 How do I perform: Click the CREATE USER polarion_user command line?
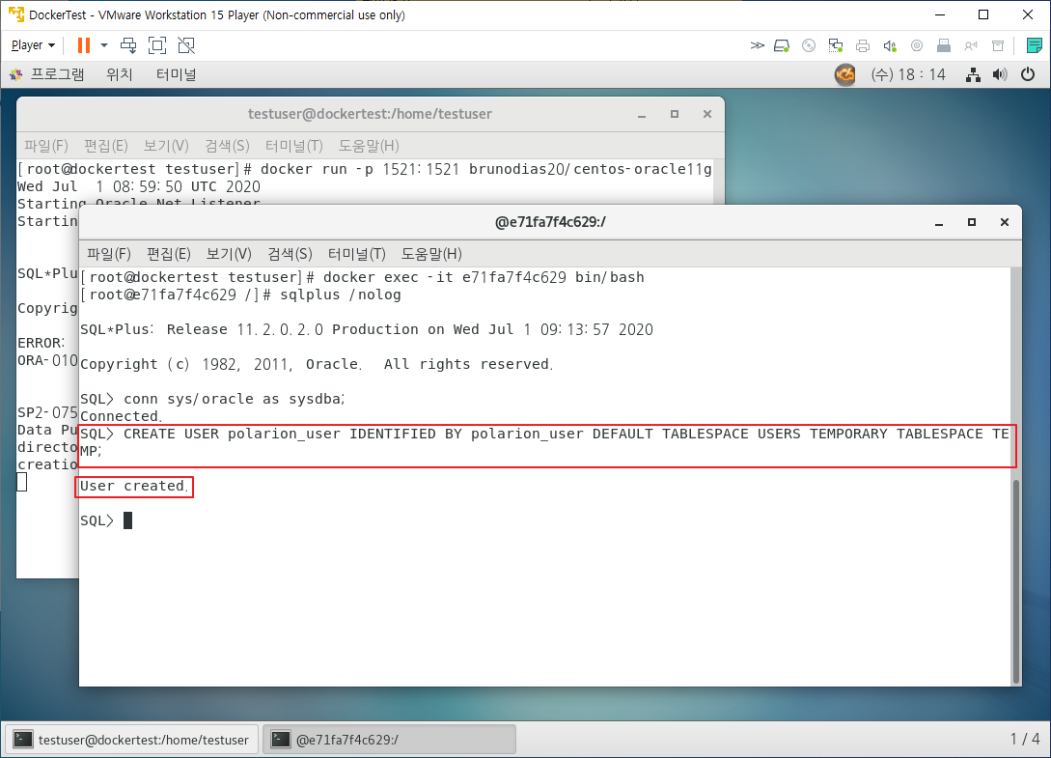pyautogui.click(x=545, y=442)
